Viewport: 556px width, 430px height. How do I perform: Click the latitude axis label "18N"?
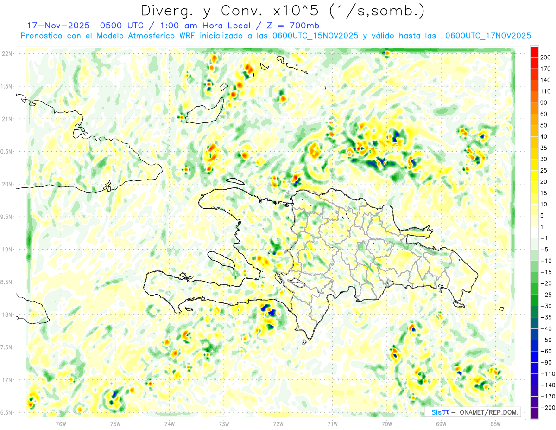7,315
